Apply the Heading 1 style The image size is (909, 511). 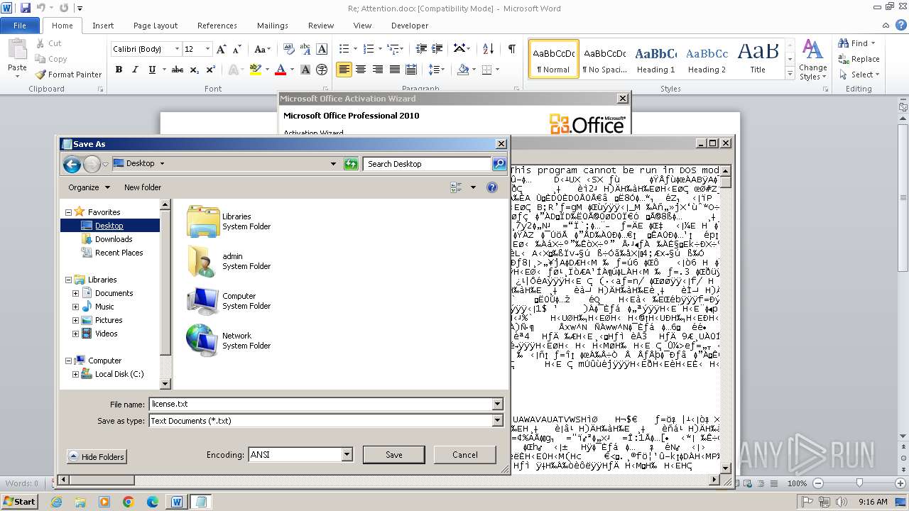655,59
